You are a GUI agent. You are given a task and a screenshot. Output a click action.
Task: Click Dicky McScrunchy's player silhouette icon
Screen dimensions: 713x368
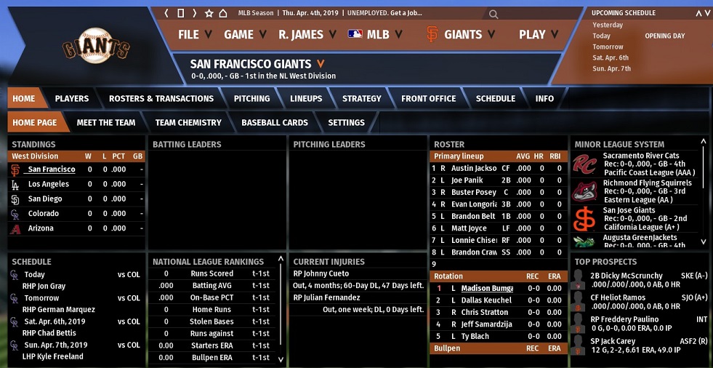[x=579, y=280]
